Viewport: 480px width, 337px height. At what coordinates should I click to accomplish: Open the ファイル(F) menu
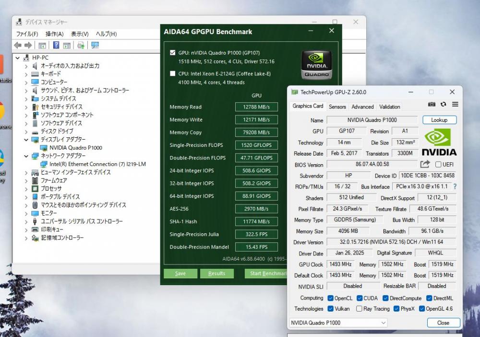coord(27,34)
